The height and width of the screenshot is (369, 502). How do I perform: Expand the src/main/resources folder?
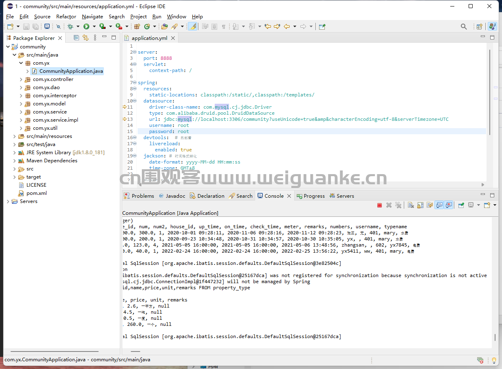[x=14, y=136]
